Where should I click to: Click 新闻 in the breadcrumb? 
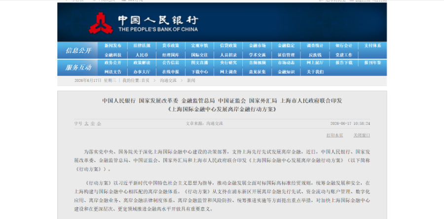tap(191, 80)
